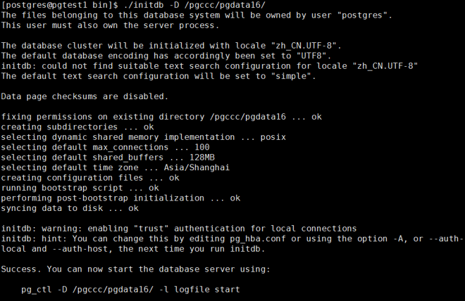This screenshot has width=465, height=301.
Task: Click the pg_ctl start command line
Action: coord(130,289)
